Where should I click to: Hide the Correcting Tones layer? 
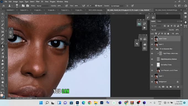152,65
